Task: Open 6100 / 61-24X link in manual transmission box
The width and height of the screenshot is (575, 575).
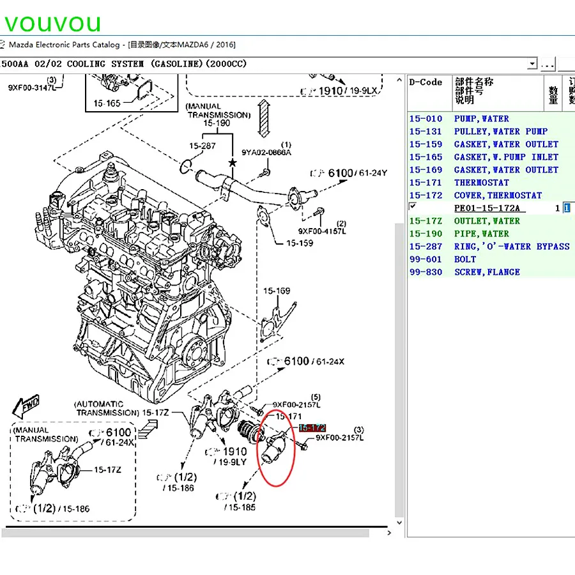Action: coord(112,437)
